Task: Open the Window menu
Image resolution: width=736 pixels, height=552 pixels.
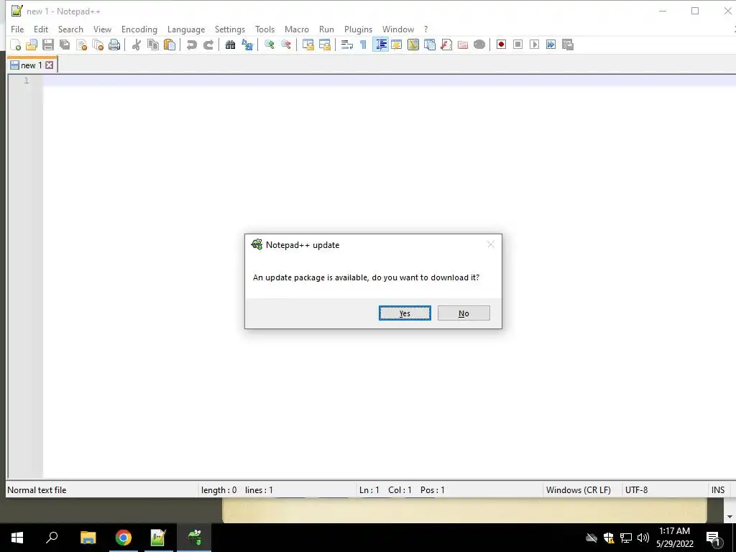Action: click(398, 29)
